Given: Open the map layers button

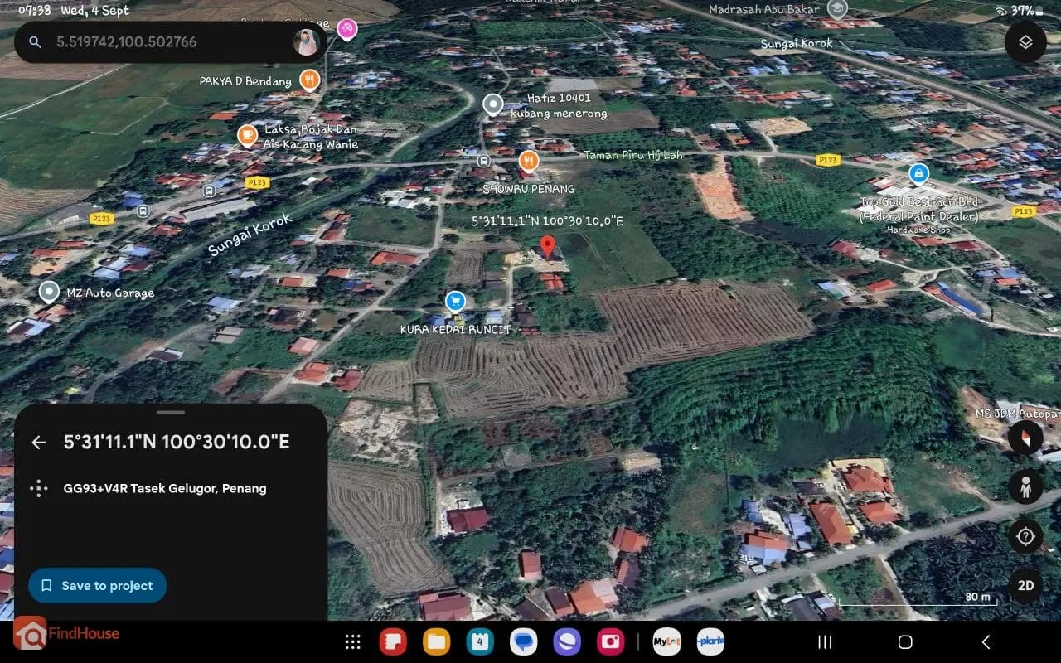Looking at the screenshot, I should click(x=1025, y=41).
